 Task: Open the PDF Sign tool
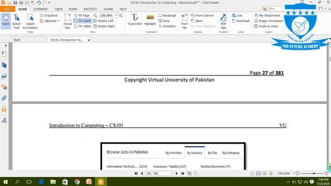click(223, 22)
